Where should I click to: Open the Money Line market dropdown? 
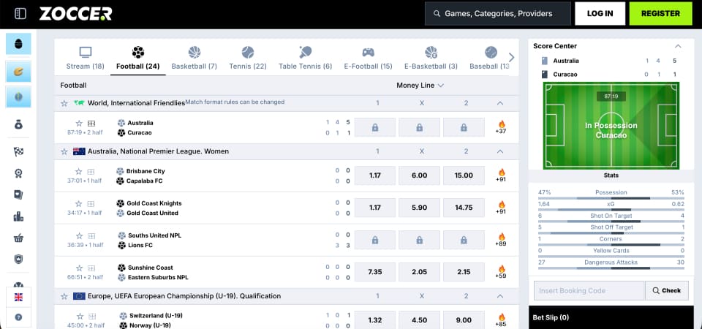pos(420,85)
